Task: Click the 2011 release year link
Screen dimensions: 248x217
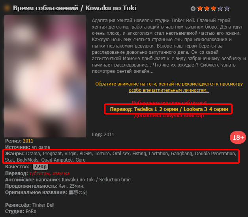Action: coord(28,141)
